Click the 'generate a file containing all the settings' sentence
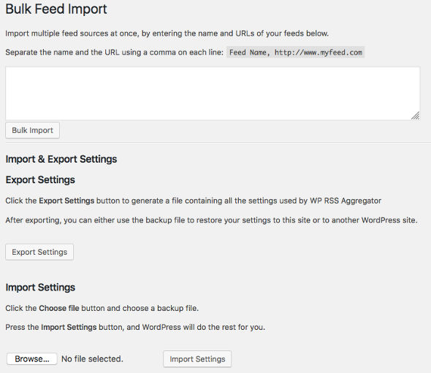The width and height of the screenshot is (431, 373). (x=194, y=201)
